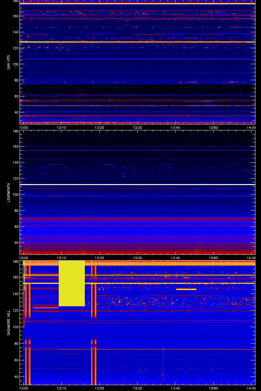The image size is (261, 391).
Task: Select the 14:00 tick under San Vito panel
Action: point(251,128)
